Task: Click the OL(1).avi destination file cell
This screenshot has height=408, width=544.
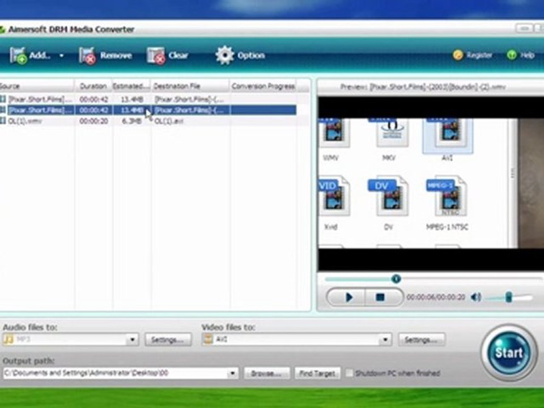Action: pos(169,121)
